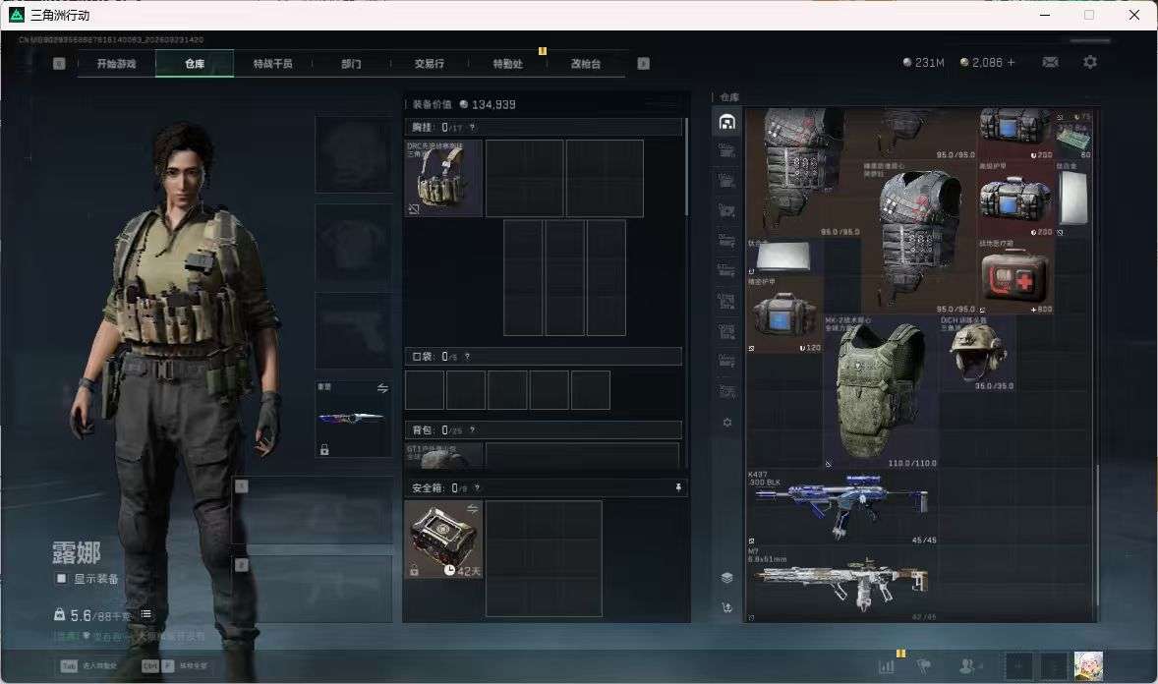The image size is (1158, 684).
Task: Open the 仓库 warehouse tab
Action: (195, 64)
